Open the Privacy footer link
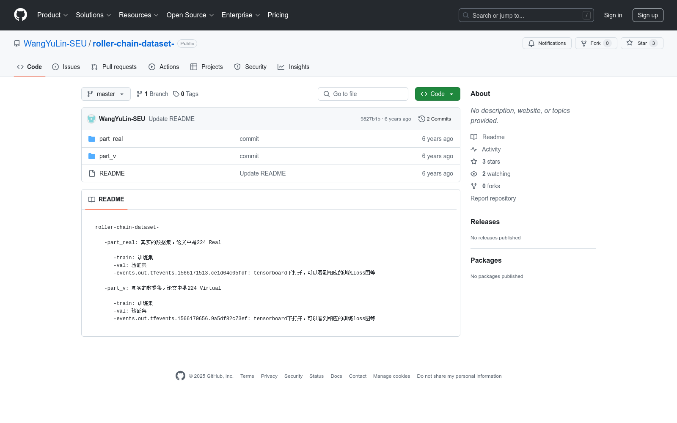The width and height of the screenshot is (677, 423). (269, 376)
